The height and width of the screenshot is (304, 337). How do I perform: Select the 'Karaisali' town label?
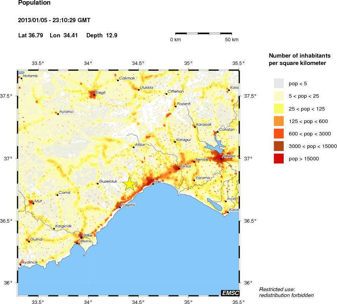pyautogui.click(x=204, y=125)
